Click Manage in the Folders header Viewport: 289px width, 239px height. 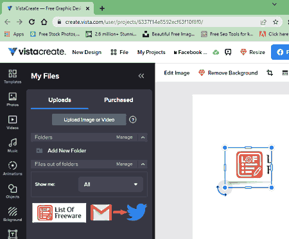coord(125,137)
